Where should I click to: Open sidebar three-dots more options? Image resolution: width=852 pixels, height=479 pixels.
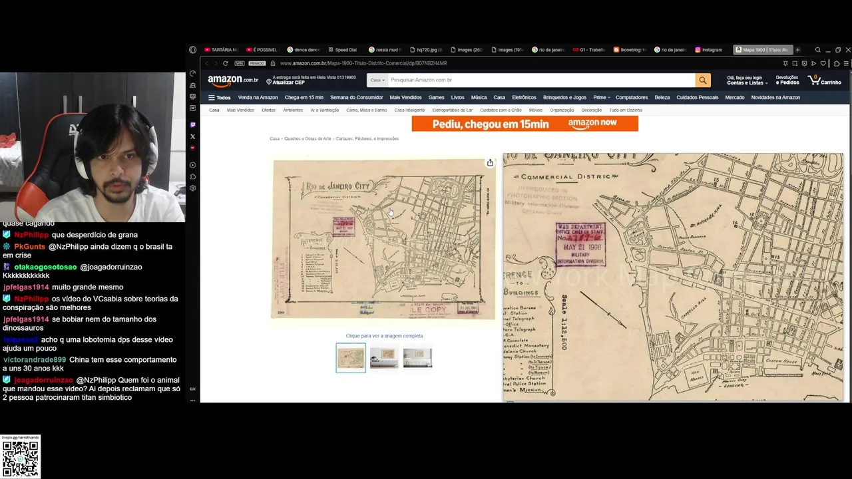coord(193,400)
